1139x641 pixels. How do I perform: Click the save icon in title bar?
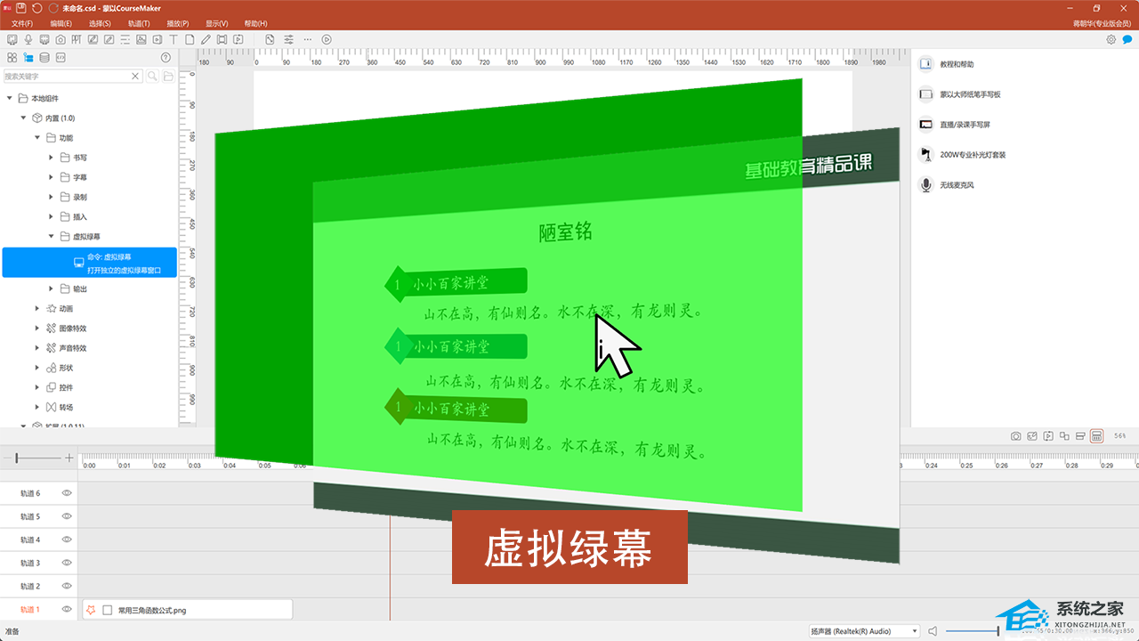point(21,8)
